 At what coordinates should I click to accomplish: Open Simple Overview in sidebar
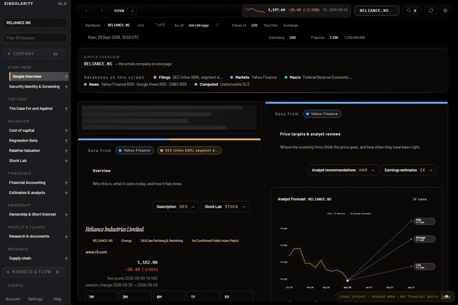coord(39,77)
